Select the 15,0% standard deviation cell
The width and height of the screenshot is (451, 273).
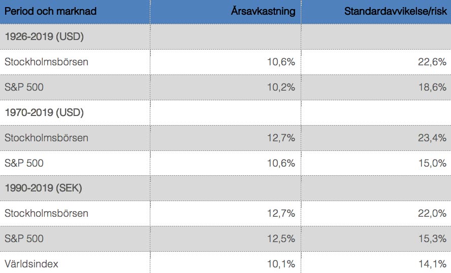coord(376,163)
